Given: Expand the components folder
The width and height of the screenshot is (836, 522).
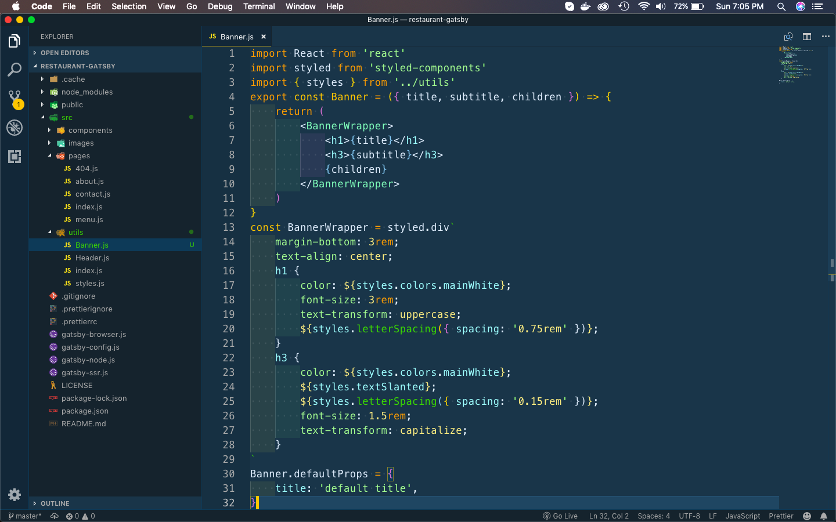Looking at the screenshot, I should [115, 130].
